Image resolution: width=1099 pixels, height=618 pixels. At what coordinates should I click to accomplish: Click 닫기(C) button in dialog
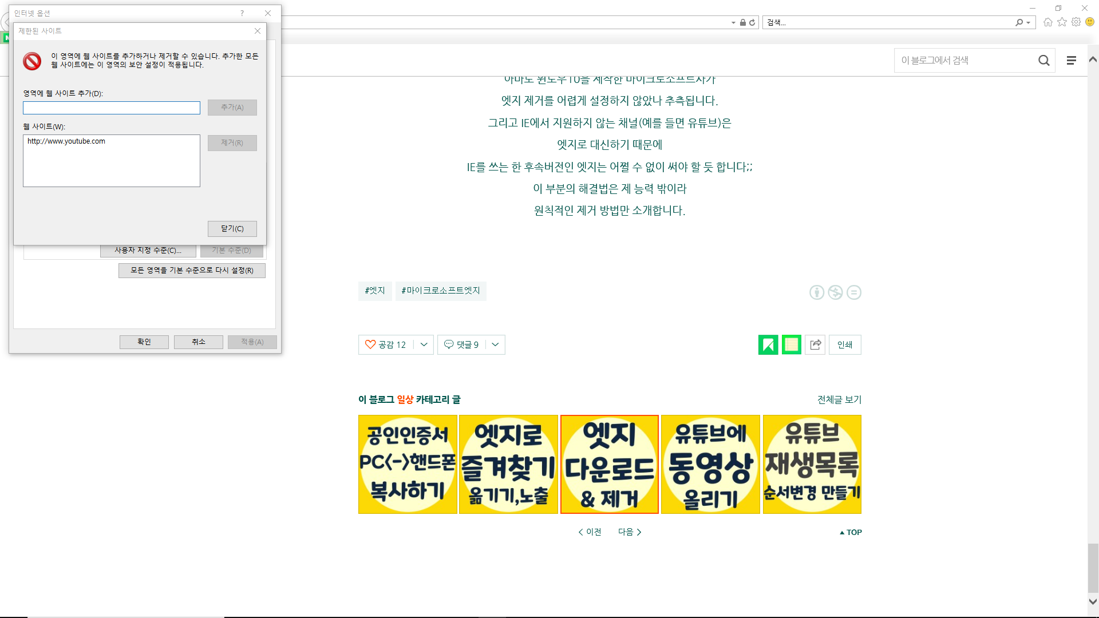pos(232,228)
